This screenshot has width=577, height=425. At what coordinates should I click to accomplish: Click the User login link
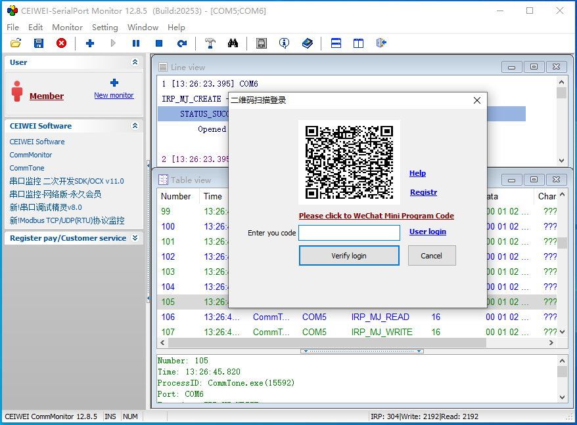click(427, 232)
